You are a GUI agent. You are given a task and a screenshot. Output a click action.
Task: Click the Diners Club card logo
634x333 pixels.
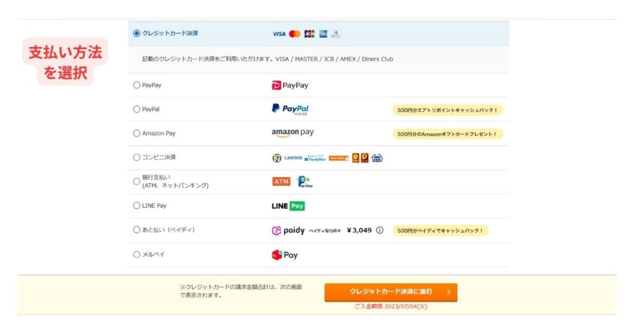(x=336, y=34)
